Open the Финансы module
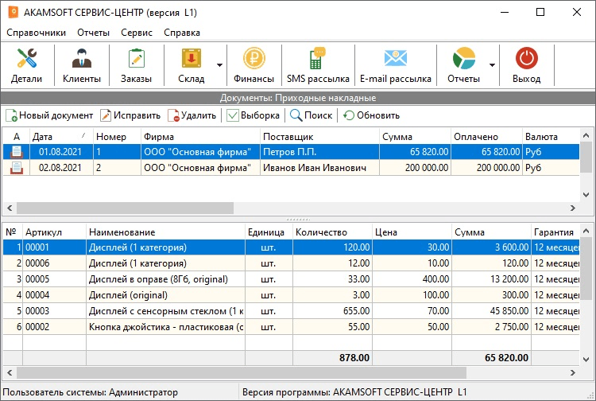Screen dimensions: 596x401 coord(253,65)
